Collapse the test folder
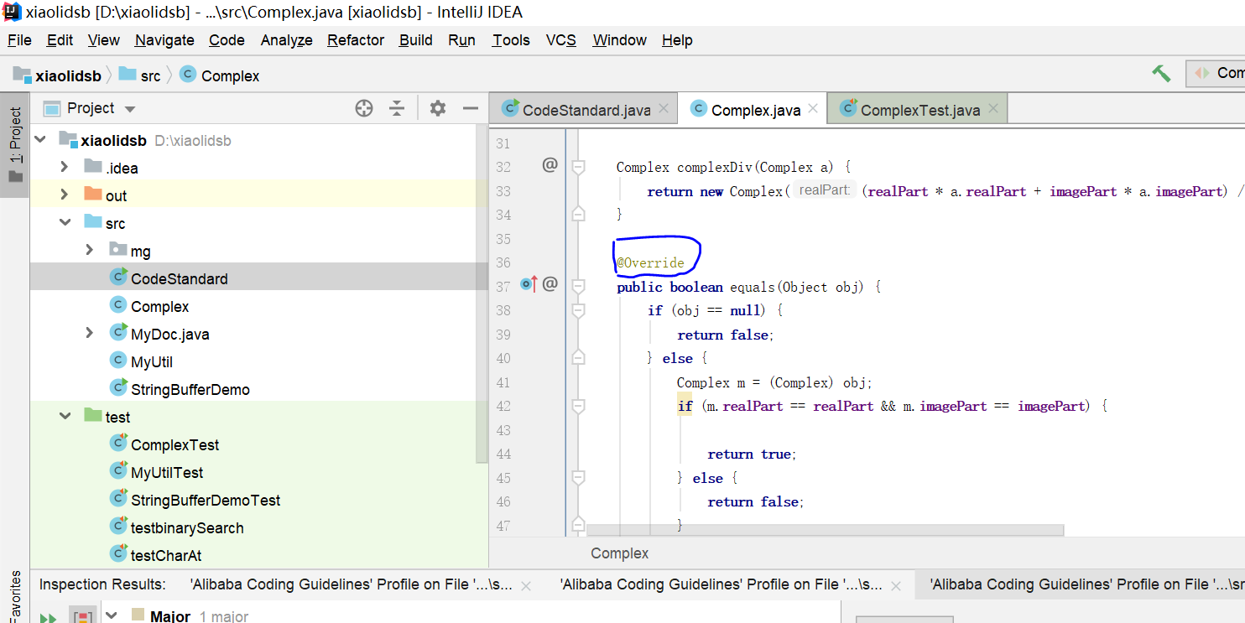Image resolution: width=1245 pixels, height=623 pixels. pyautogui.click(x=65, y=416)
